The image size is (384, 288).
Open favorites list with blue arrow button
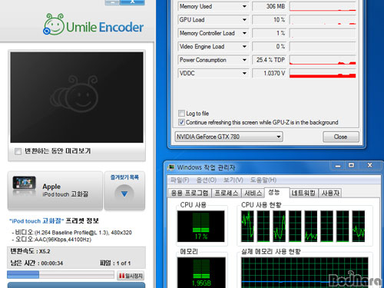coord(124,194)
